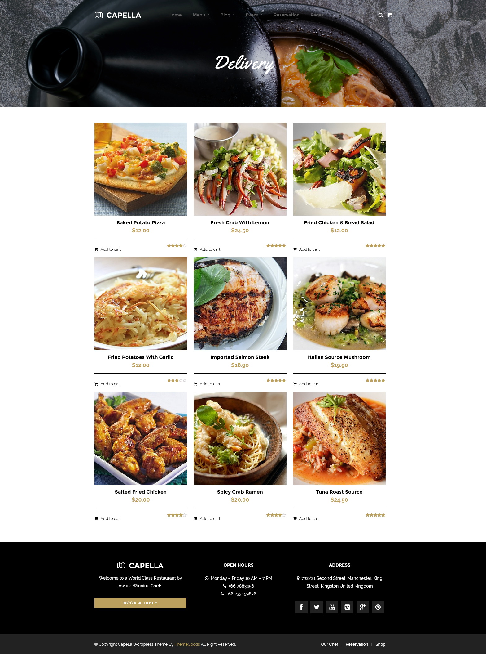
Task: Visit the Facebook social icon in footer
Action: 301,607
